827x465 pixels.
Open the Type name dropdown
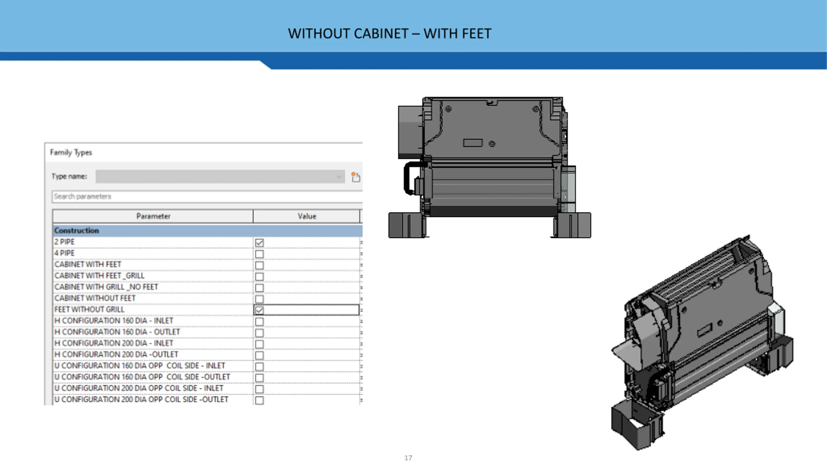point(220,177)
